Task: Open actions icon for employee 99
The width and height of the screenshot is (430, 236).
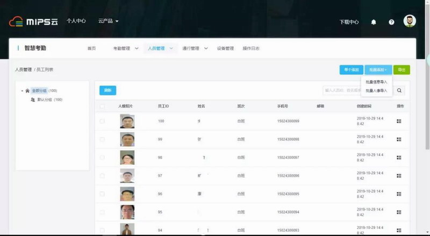Action: click(399, 139)
